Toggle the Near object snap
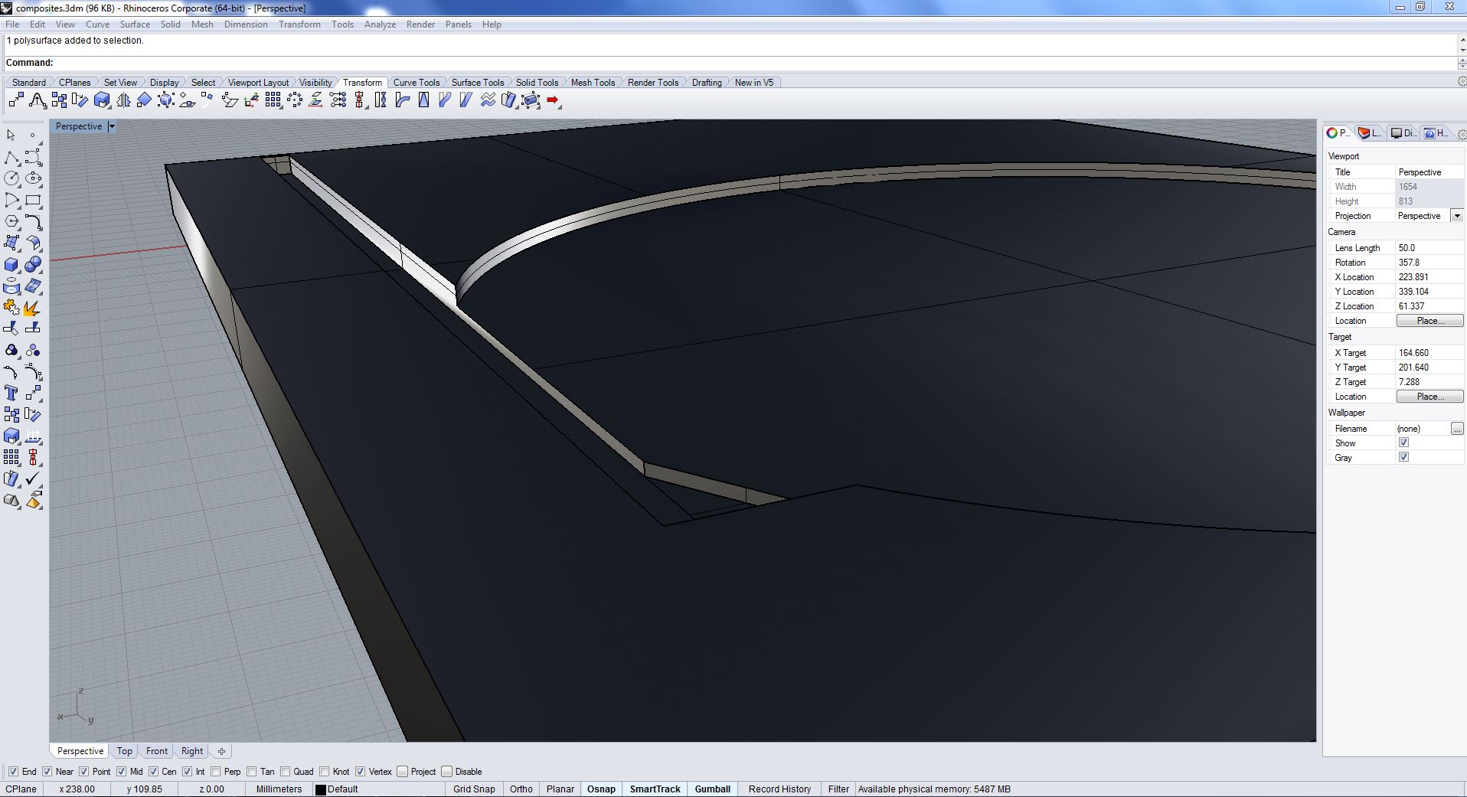 click(47, 771)
